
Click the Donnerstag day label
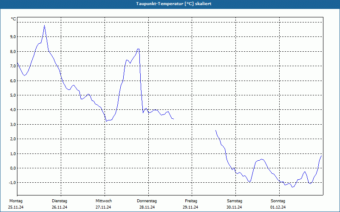point(147,201)
